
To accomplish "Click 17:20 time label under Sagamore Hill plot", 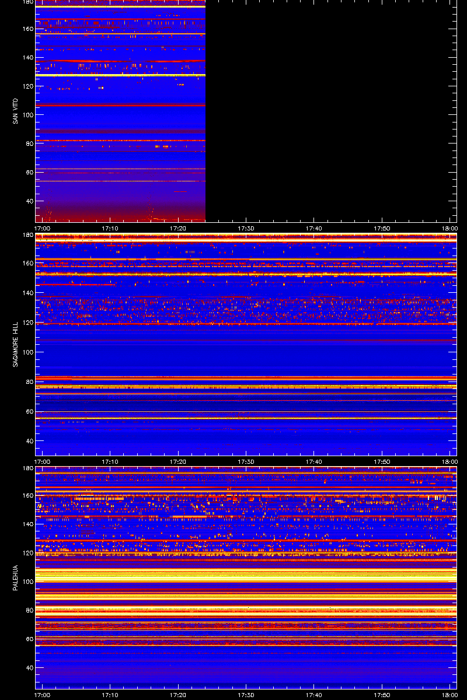I will (178, 461).
